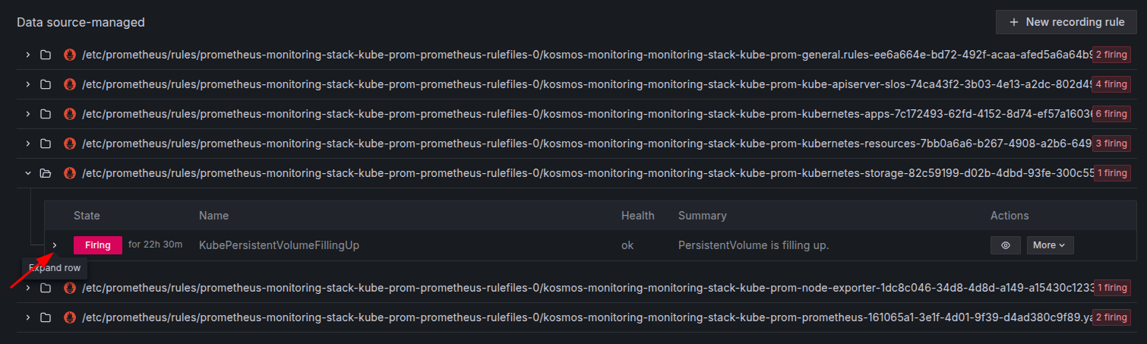Open the kube-apiserver-slos rule file path
The width and height of the screenshot is (1147, 344).
pyautogui.click(x=585, y=84)
